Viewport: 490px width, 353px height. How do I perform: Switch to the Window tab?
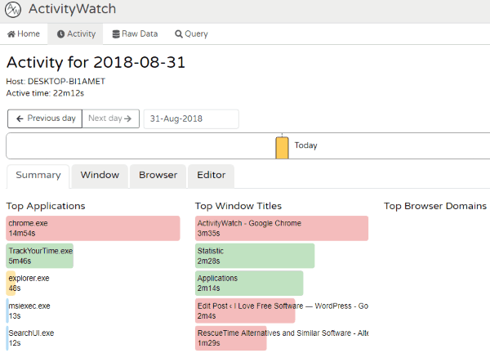click(100, 176)
